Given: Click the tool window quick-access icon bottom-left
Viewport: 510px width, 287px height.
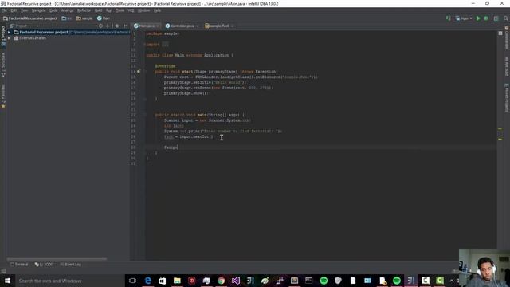Looking at the screenshot, I should point(3,271).
